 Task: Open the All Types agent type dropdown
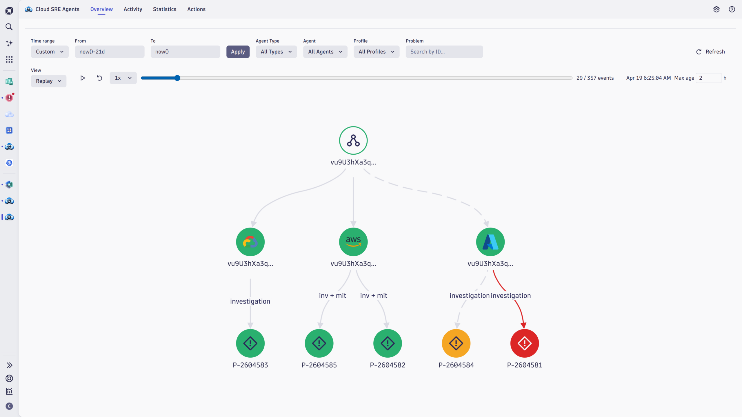(276, 52)
